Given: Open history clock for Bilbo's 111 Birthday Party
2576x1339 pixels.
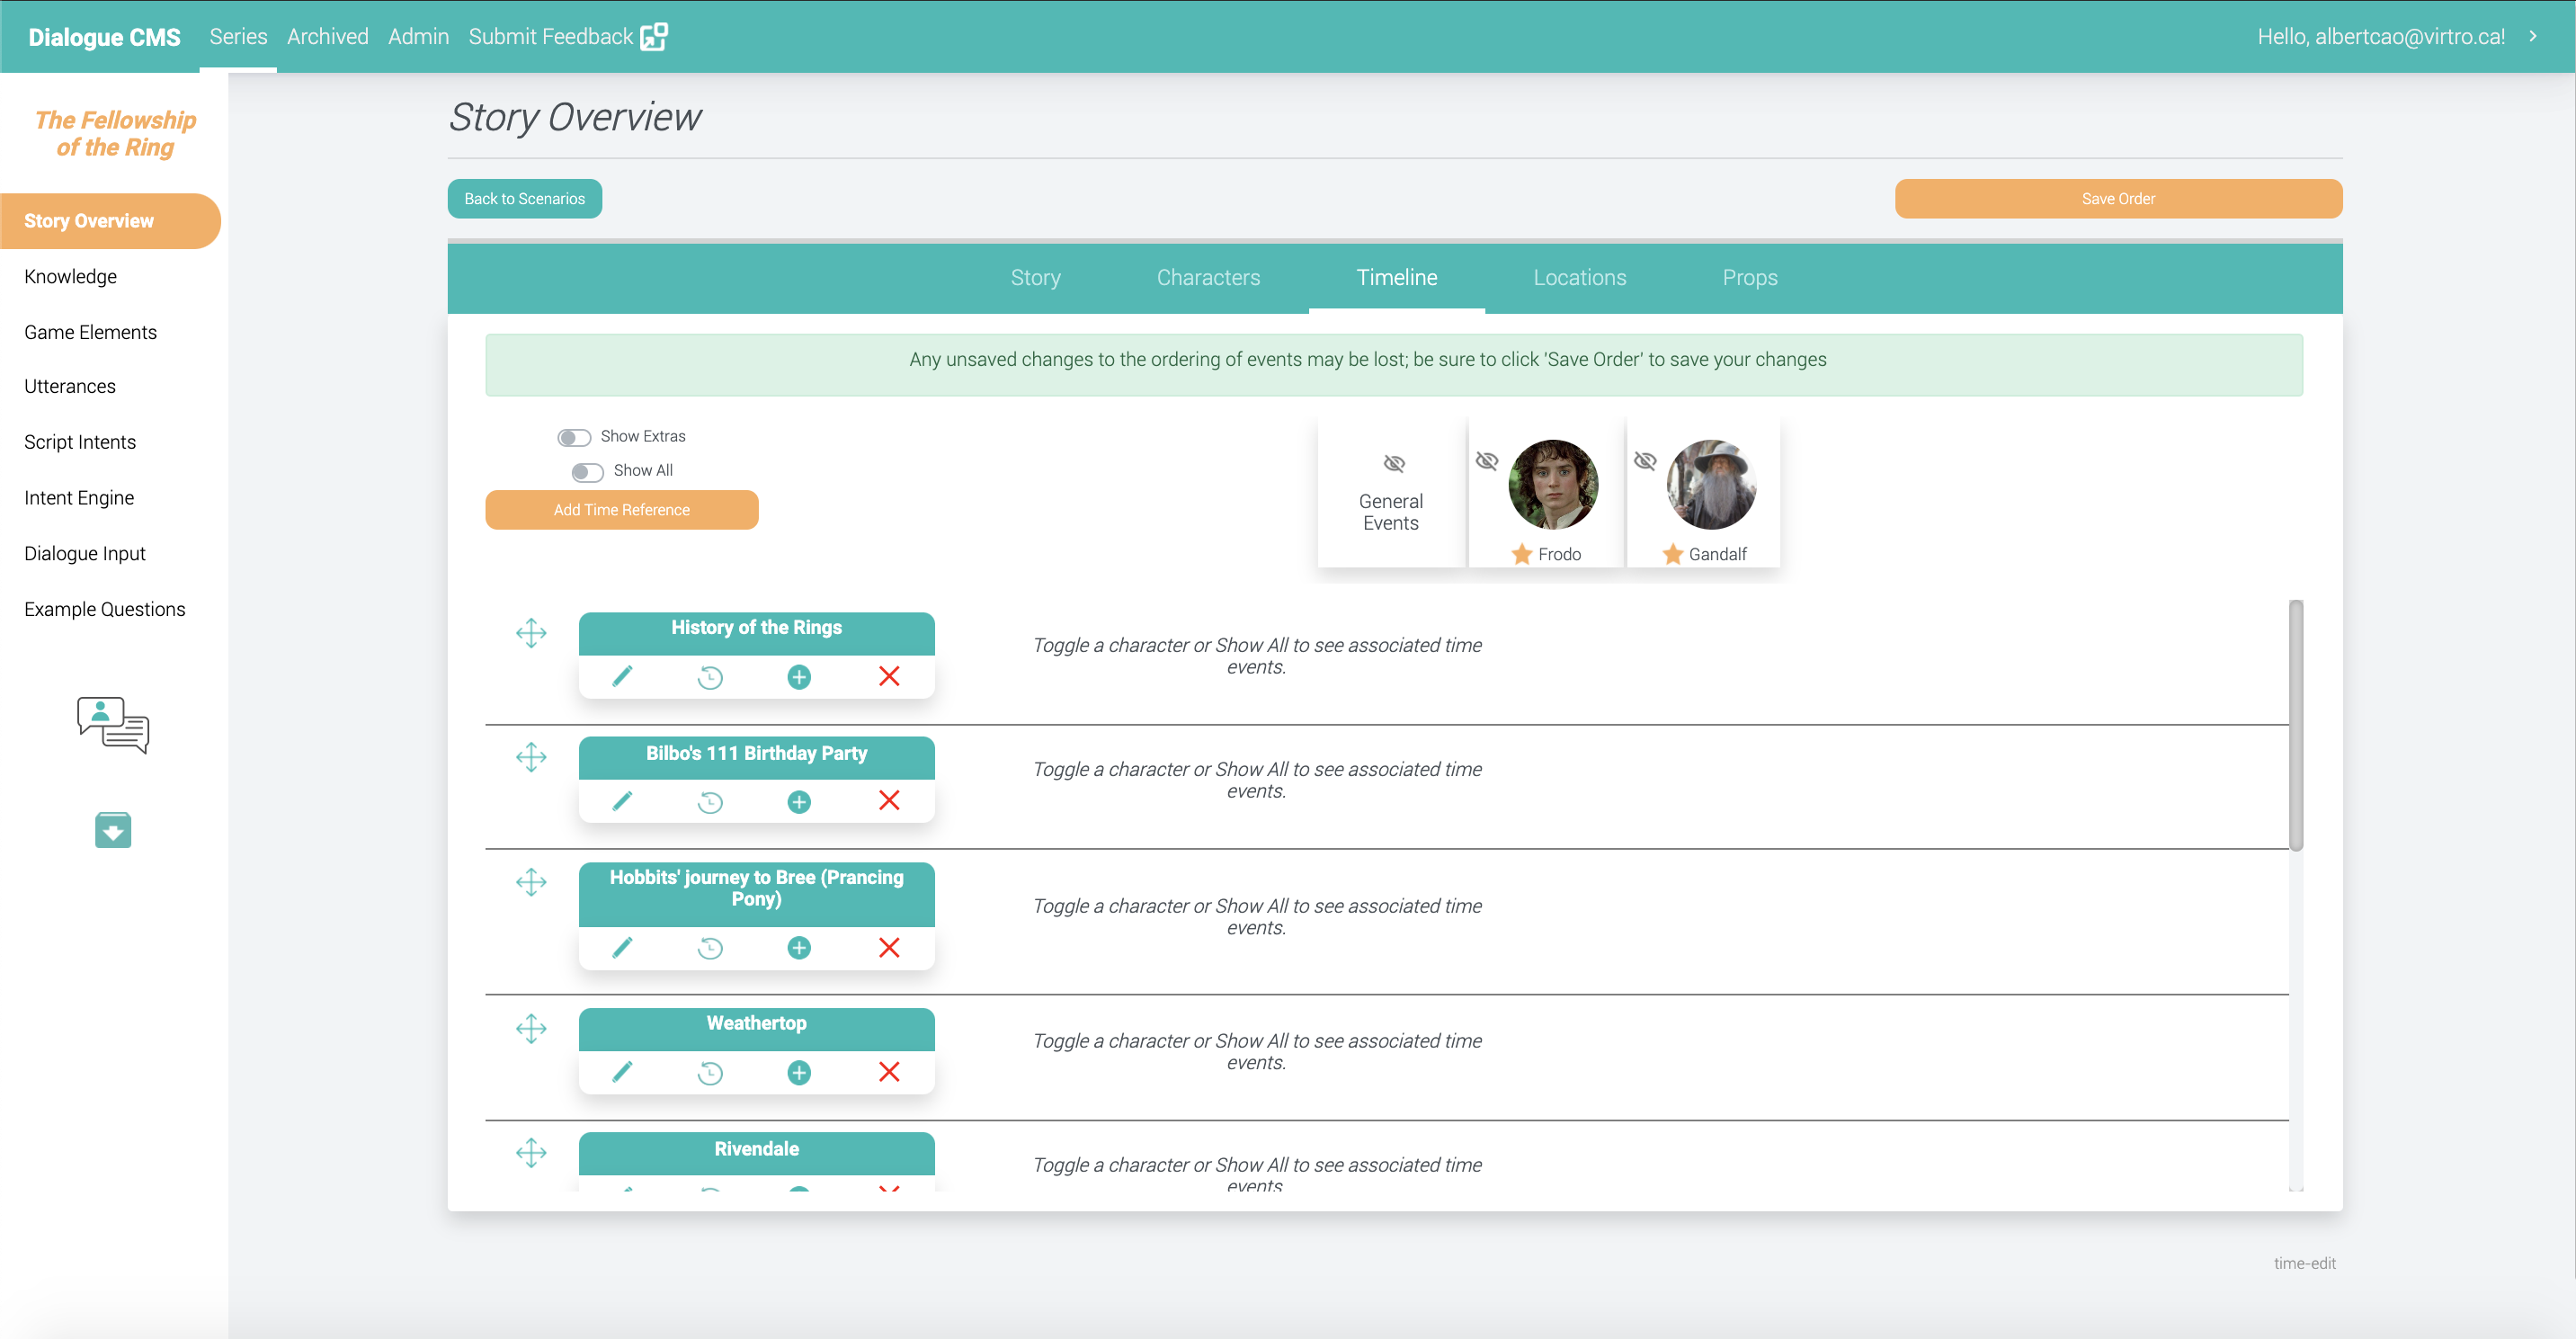Looking at the screenshot, I should pos(710,801).
